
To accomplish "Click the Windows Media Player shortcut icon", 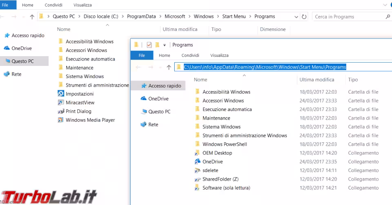I will [x=61, y=120].
